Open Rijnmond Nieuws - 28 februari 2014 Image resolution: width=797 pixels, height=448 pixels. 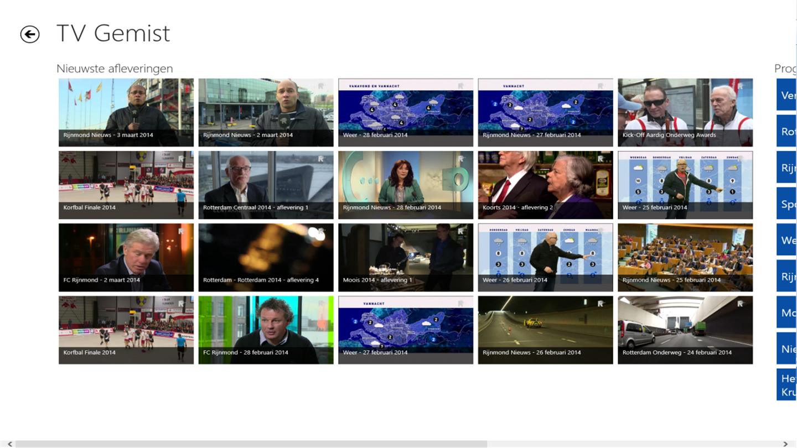[x=406, y=185]
